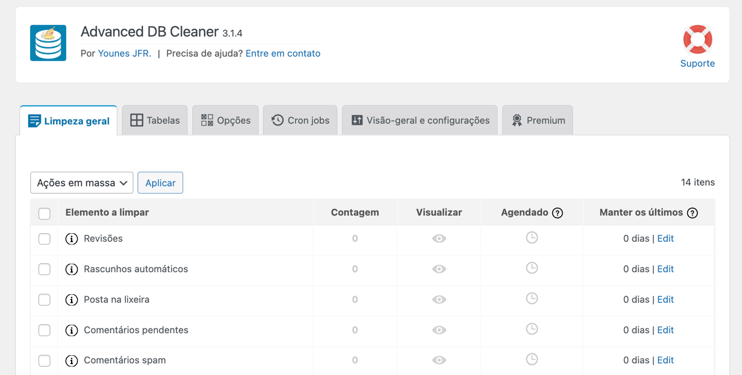The height and width of the screenshot is (375, 742).
Task: Open the Ações em massa dropdown
Action: 81,183
